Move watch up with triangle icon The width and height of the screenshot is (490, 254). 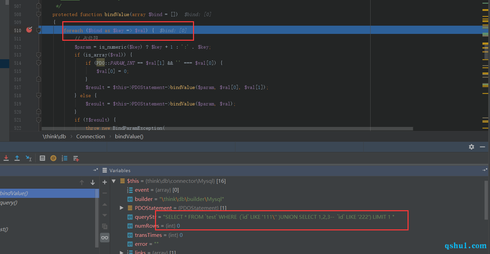(105, 204)
